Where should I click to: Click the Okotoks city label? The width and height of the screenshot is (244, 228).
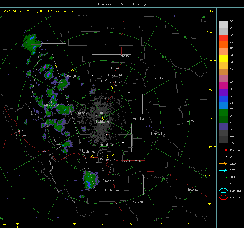pyautogui.click(x=108, y=181)
